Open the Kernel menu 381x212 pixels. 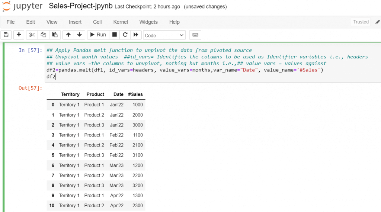[x=121, y=22]
